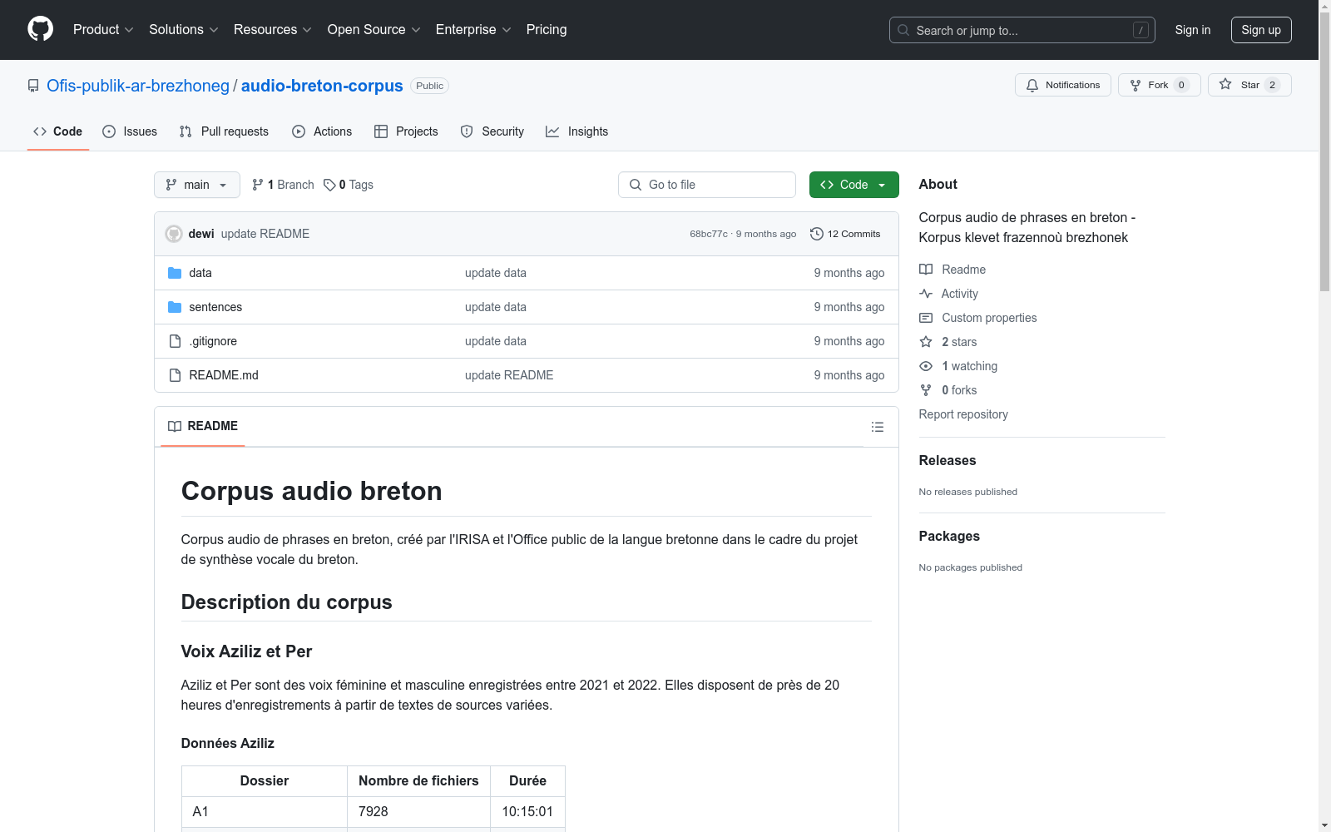Open the Packages heading link
Viewport: 1331px width, 832px height.
pos(949,536)
